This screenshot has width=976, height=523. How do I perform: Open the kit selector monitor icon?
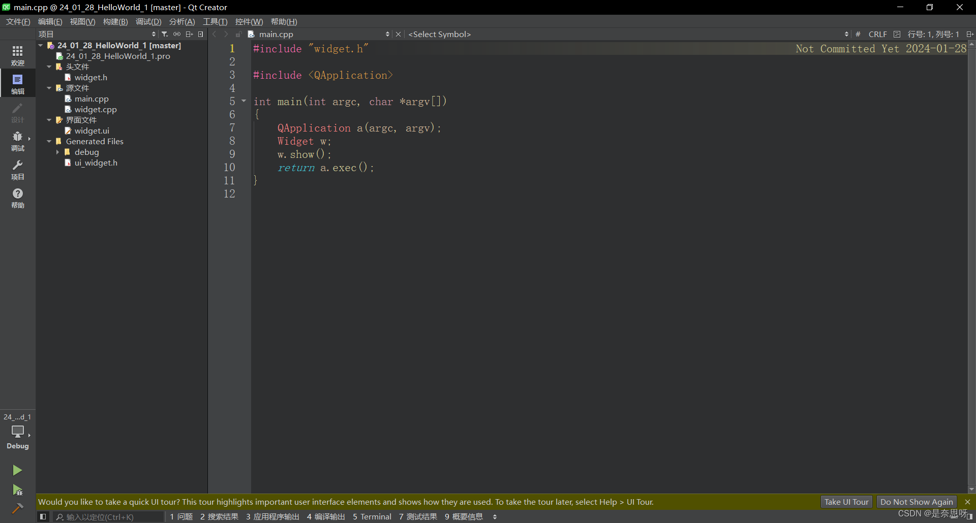tap(18, 431)
